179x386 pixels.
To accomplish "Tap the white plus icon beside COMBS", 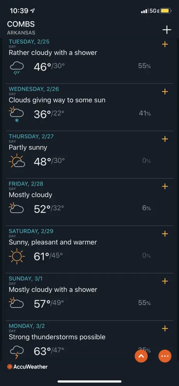I will [x=167, y=30].
